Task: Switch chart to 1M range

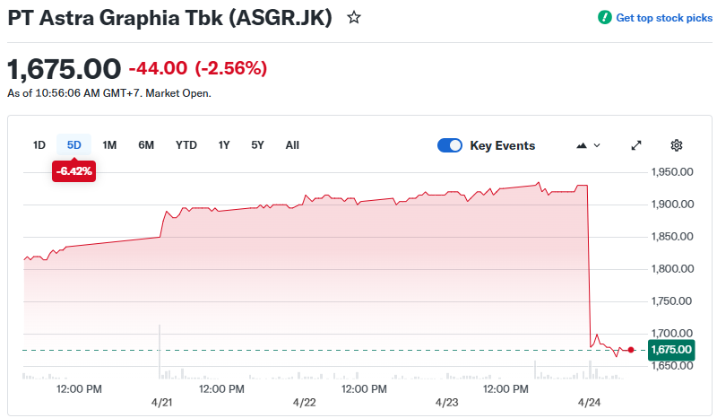Action: point(109,145)
